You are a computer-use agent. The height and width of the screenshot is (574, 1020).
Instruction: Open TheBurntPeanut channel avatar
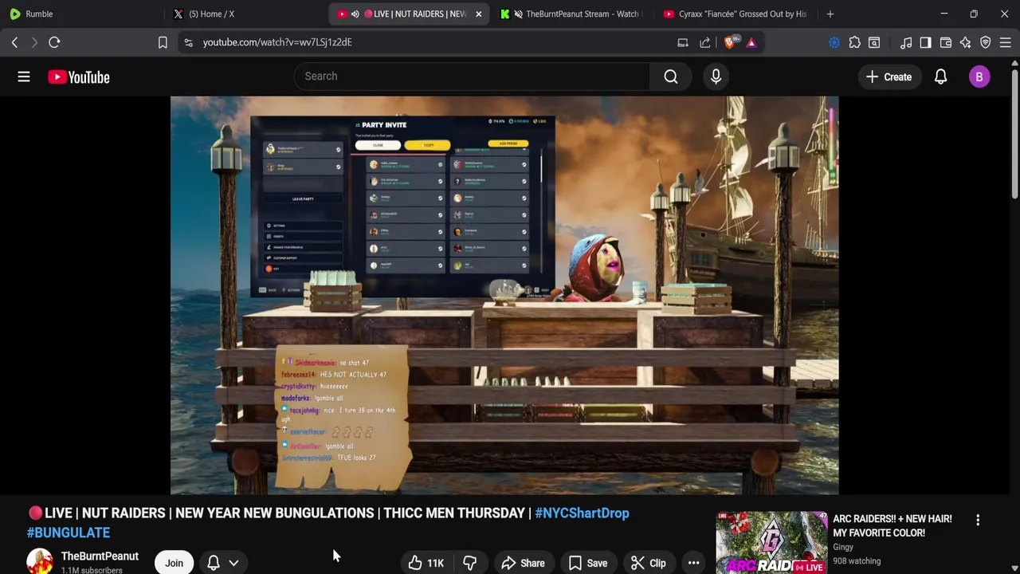coord(40,562)
